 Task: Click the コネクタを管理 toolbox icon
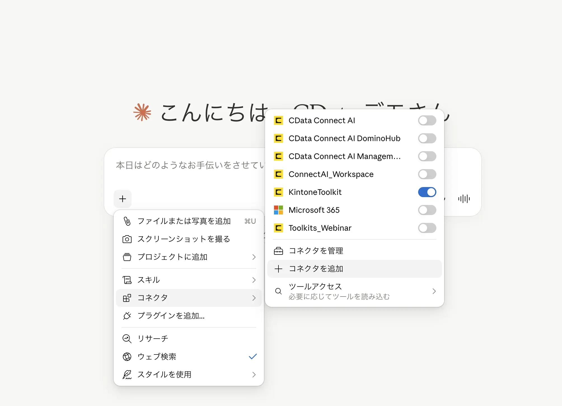click(x=278, y=251)
